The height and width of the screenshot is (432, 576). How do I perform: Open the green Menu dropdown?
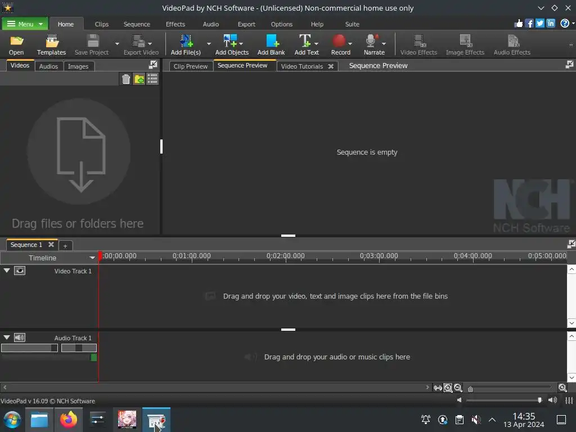click(x=25, y=24)
